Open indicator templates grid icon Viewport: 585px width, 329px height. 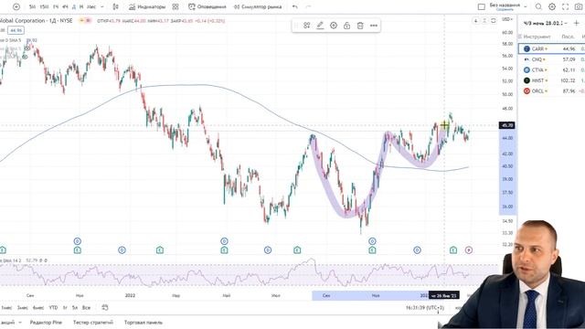[175, 6]
